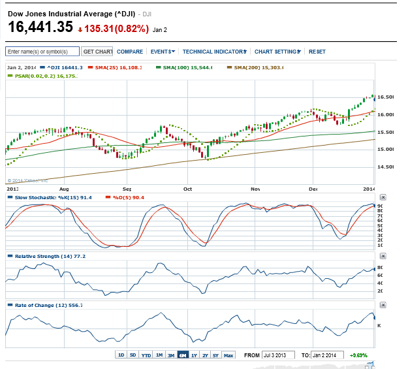408x369 pixels.
Task: Click the 16,441.35 index value
Action: 40,27
